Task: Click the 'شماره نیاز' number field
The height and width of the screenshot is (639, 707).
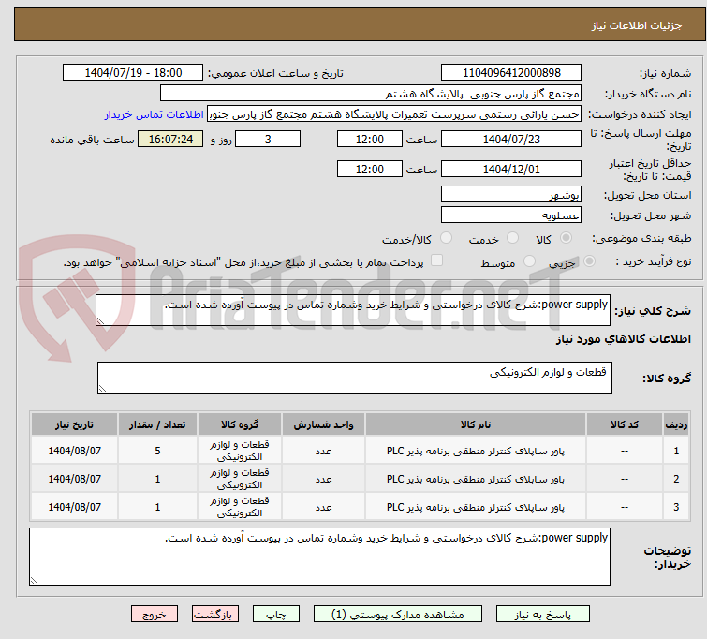Action: point(510,73)
